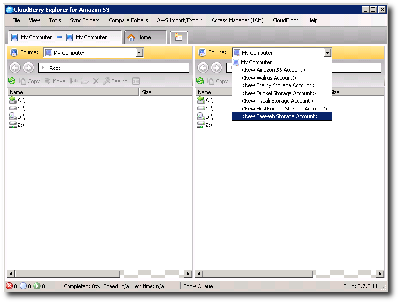The height and width of the screenshot is (303, 399).
Task: Choose My Computer in dropdown list
Action: 282,62
